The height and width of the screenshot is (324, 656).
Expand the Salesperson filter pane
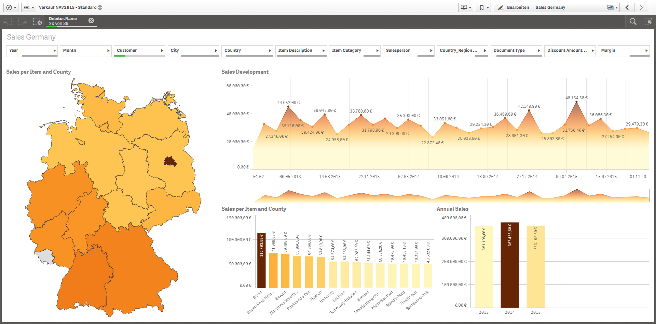pyautogui.click(x=409, y=50)
